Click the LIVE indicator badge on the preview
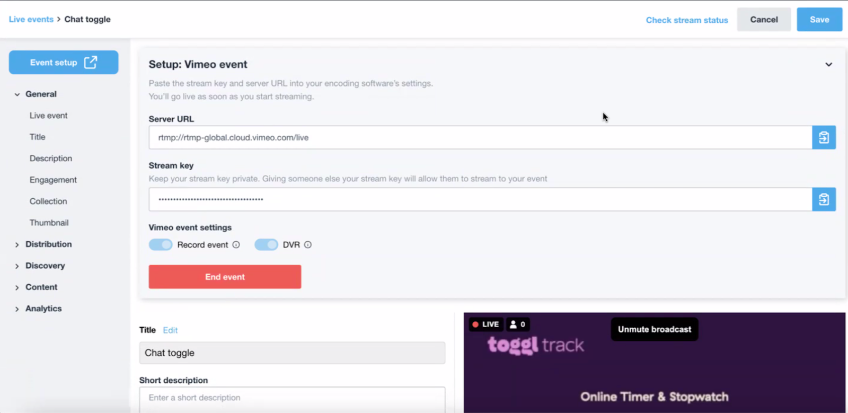848x413 pixels. pyautogui.click(x=485, y=324)
